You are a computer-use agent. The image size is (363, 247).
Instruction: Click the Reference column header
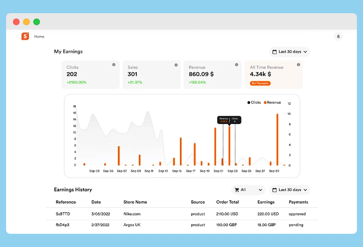(66, 202)
